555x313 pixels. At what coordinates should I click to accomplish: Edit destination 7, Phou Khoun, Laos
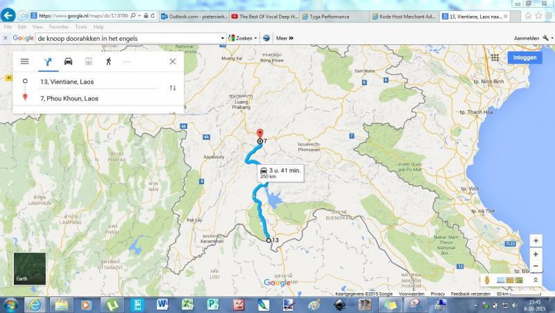click(x=99, y=98)
